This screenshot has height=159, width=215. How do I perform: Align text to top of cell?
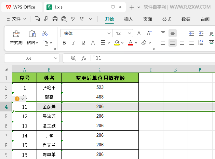(163, 33)
